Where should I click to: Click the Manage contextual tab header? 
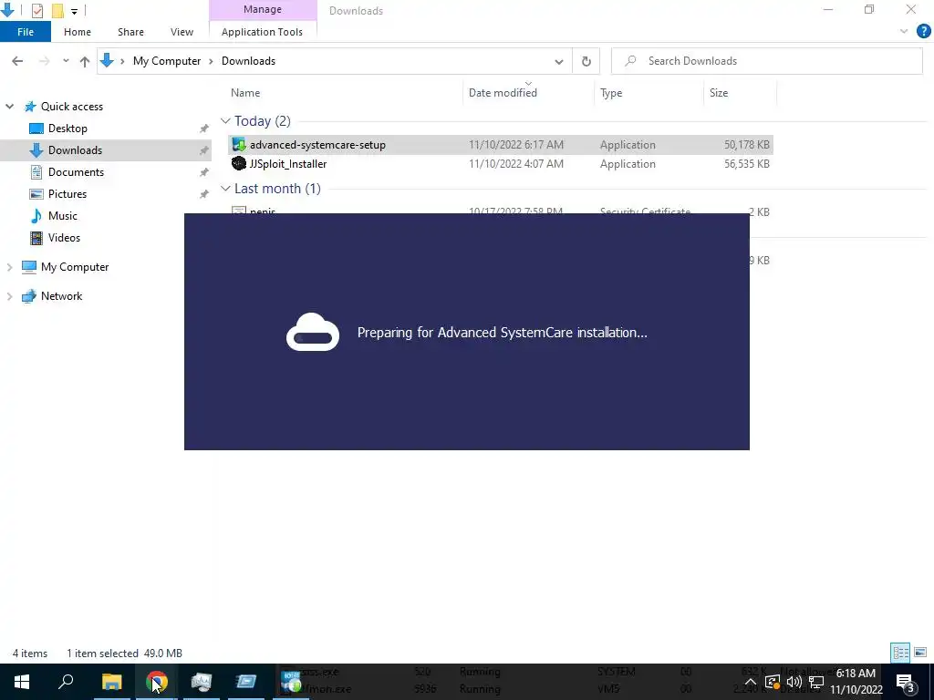click(x=263, y=9)
